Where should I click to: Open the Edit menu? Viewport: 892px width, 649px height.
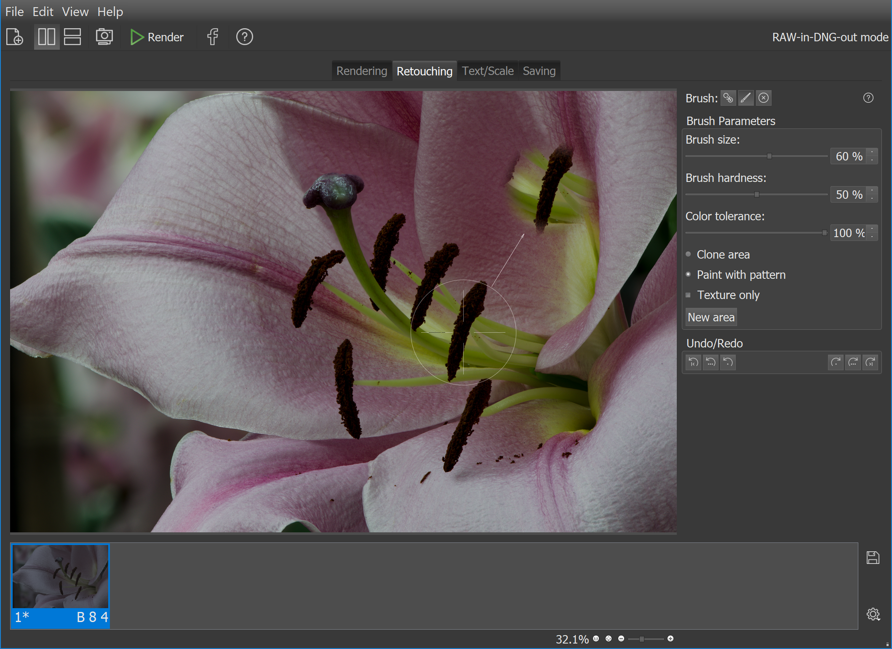(43, 12)
